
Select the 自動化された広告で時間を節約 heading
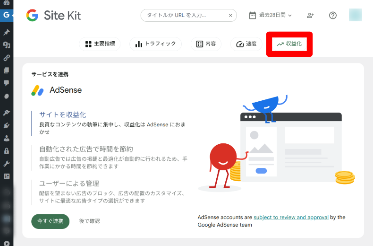[x=86, y=149]
